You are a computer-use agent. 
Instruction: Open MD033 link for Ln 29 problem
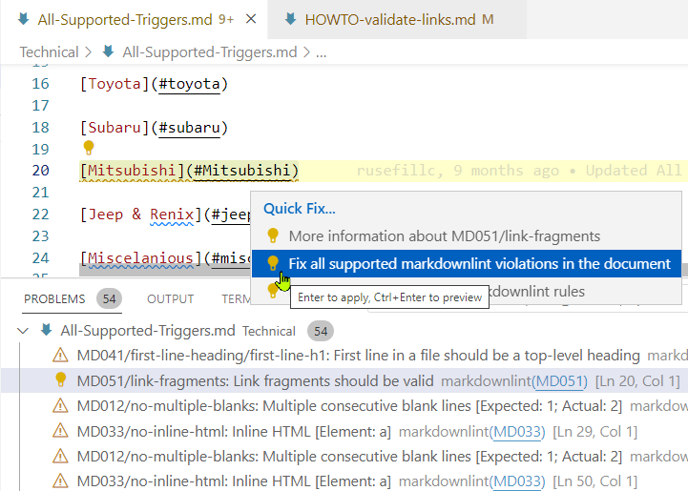click(x=517, y=432)
